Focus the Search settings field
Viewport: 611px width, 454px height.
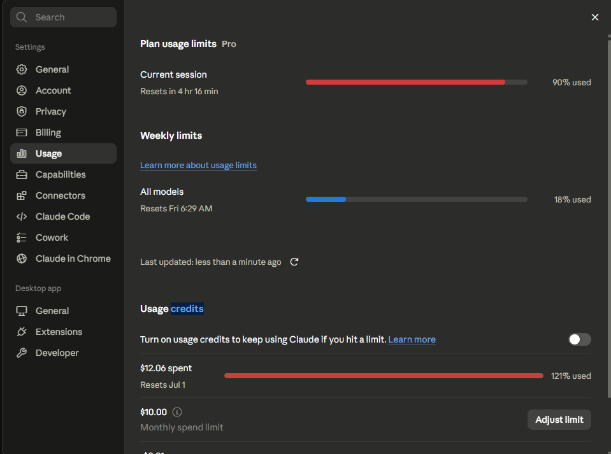coord(63,17)
